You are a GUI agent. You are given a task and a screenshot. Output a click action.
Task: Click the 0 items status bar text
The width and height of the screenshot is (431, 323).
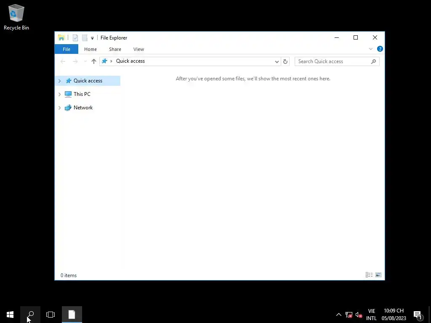coord(69,275)
